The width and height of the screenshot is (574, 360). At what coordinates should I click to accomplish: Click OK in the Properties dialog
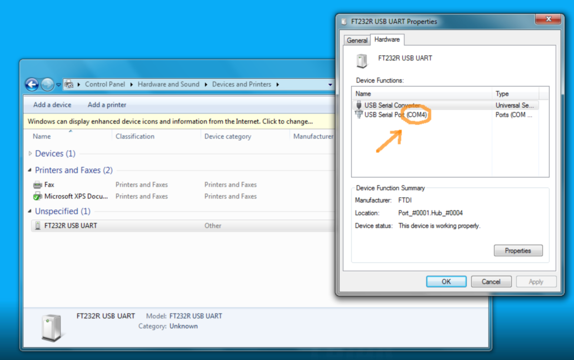coord(446,282)
